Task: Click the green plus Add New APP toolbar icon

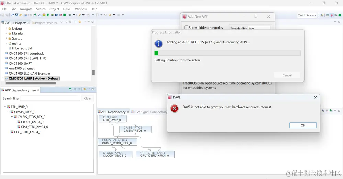Action: pos(35,15)
